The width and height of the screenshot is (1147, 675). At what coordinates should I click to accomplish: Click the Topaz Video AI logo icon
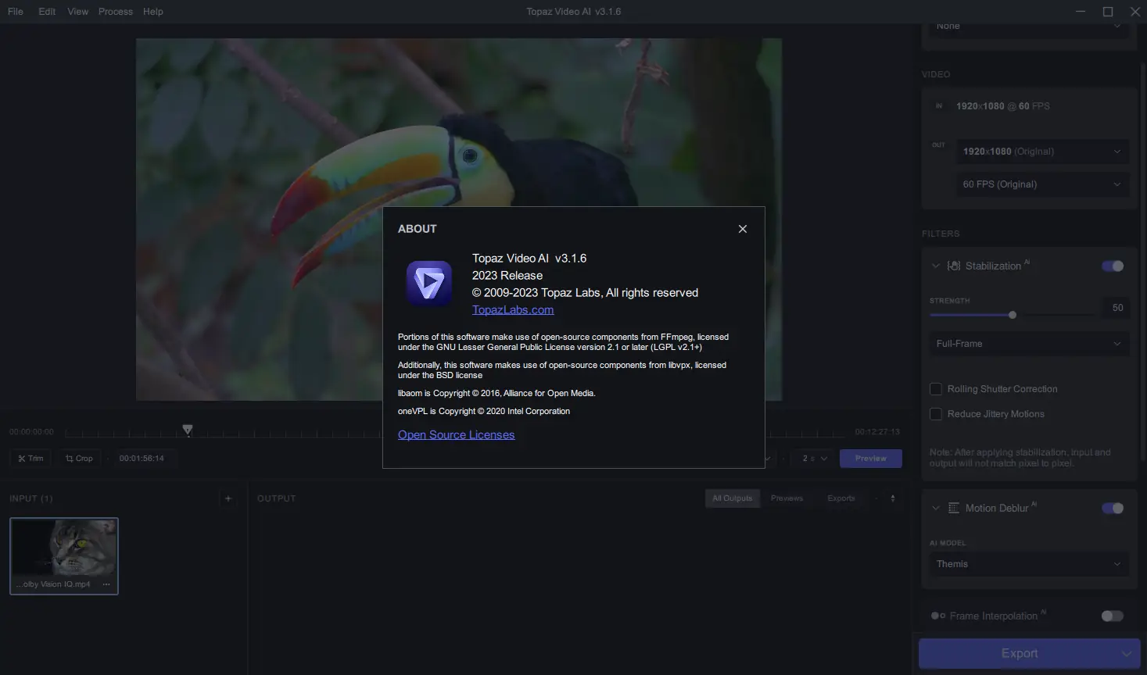tap(429, 283)
